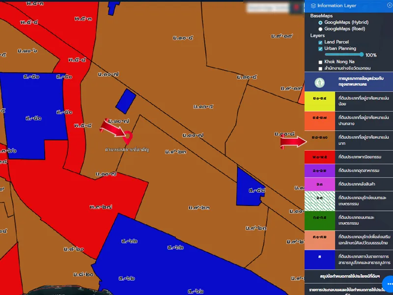Click the map search input field
This screenshot has width=393, height=295.
[268, 7]
